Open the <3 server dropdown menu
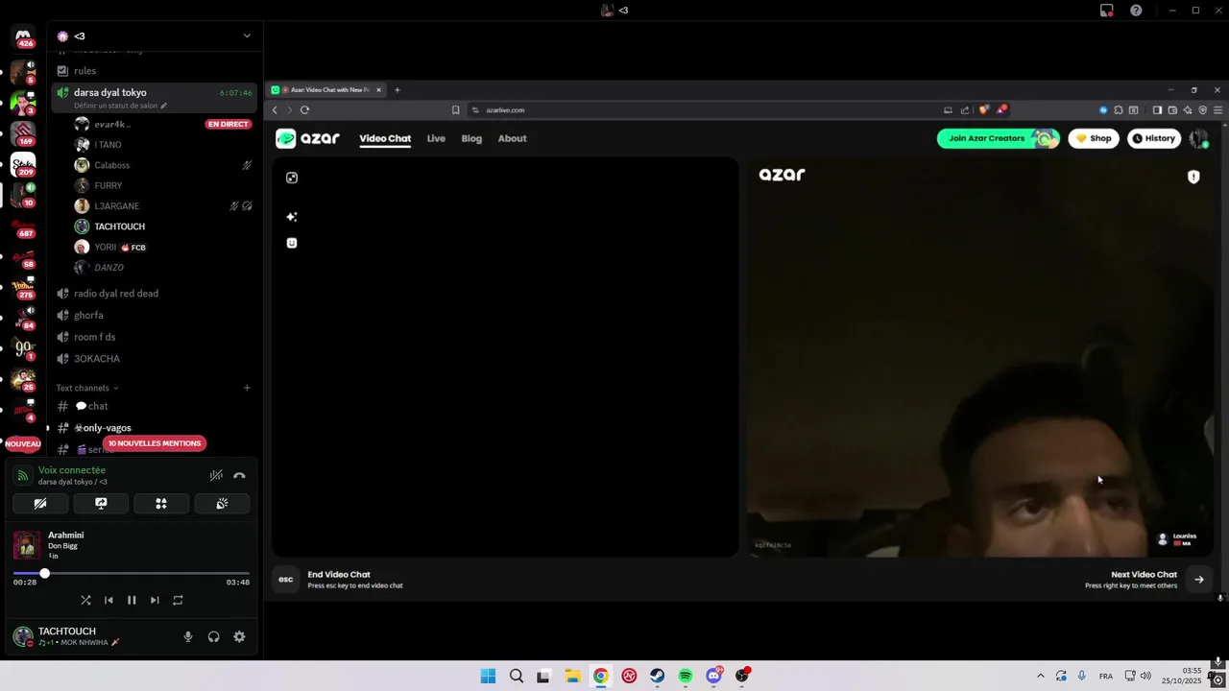 (x=247, y=36)
